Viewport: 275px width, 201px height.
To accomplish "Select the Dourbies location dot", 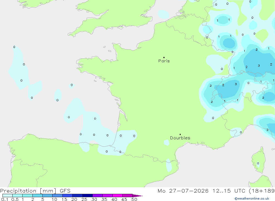I will point(180,134).
